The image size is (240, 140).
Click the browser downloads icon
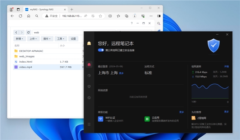(135, 16)
